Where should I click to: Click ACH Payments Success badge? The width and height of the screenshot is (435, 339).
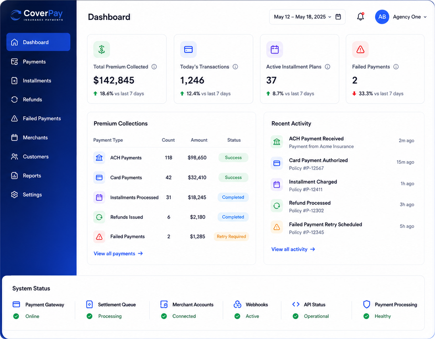233,158
